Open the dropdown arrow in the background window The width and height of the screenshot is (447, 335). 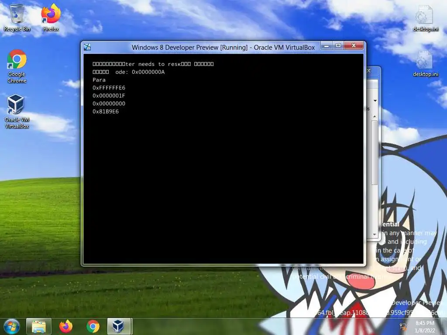[375, 101]
